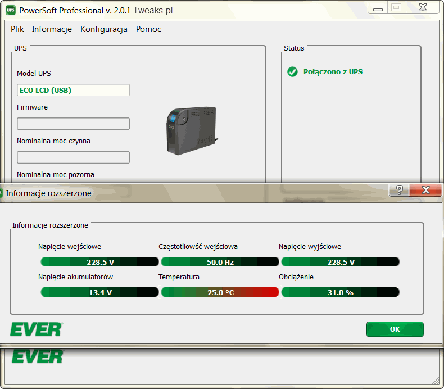Click the EVER logo in the extended info dialog
The image size is (444, 389).
[36, 329]
